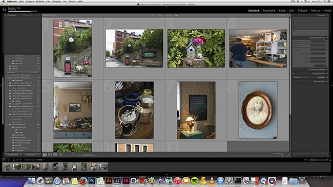Click the Lr identity plate logo
The height and width of the screenshot is (187, 333).
coord(5,10)
